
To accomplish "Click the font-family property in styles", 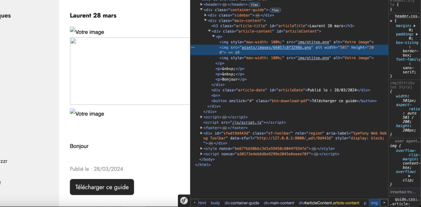I will tap(408, 60).
